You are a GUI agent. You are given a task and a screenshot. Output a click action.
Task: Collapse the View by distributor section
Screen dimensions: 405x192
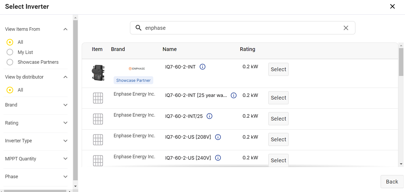(65, 77)
